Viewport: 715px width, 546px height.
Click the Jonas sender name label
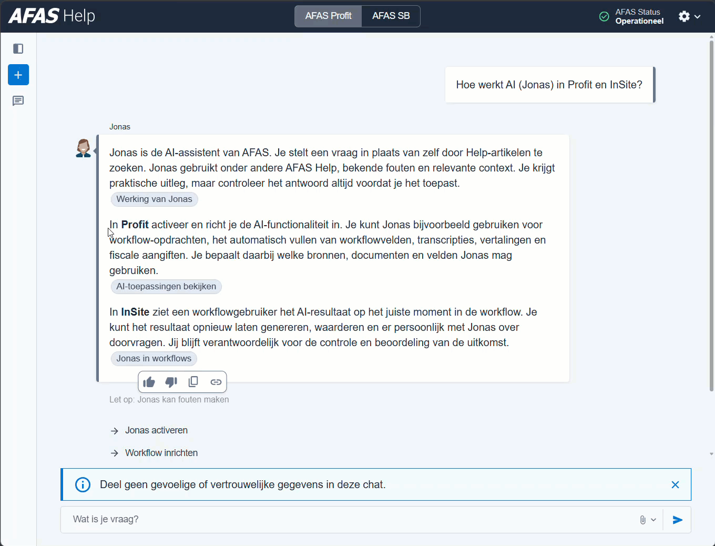(x=120, y=127)
